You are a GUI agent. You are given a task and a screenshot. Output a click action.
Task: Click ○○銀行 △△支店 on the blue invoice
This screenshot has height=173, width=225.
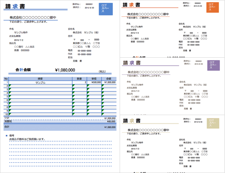24,47
